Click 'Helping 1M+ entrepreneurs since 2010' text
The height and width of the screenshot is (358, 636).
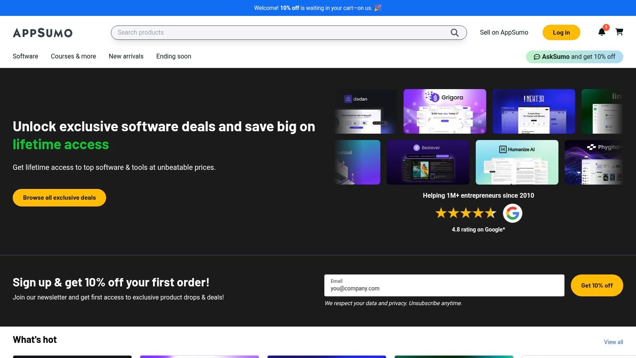(x=479, y=195)
